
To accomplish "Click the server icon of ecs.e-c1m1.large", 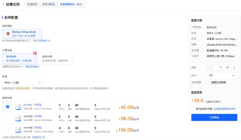I will (18, 107).
